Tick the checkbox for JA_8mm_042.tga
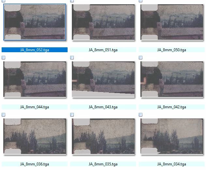This screenshot has height=170, width=206. point(141,57)
